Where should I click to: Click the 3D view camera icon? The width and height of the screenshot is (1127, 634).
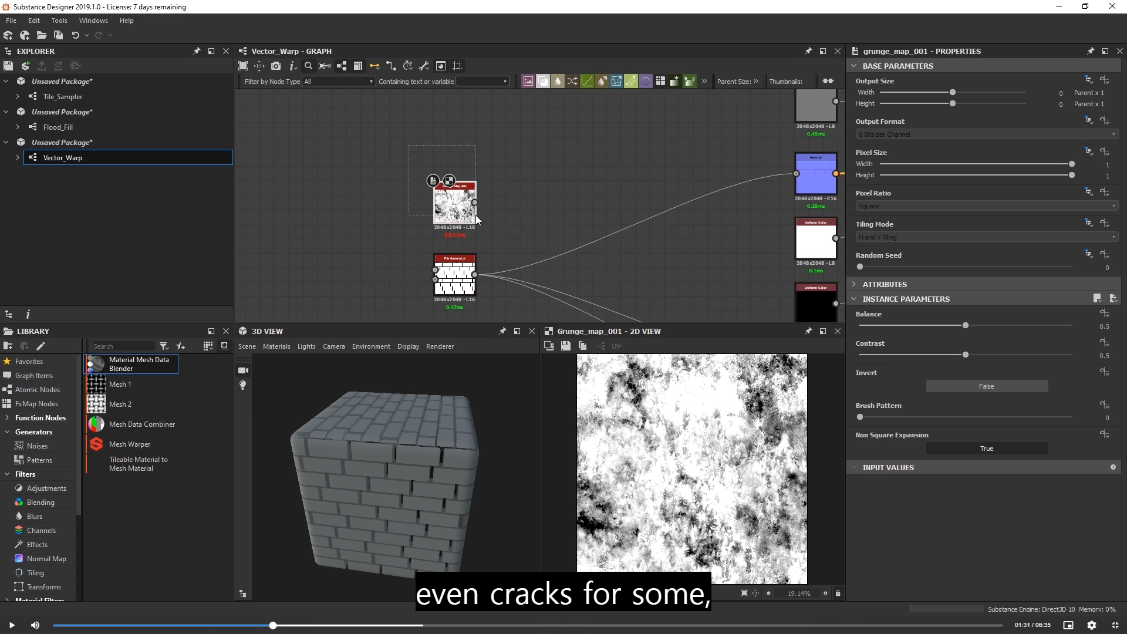point(243,370)
